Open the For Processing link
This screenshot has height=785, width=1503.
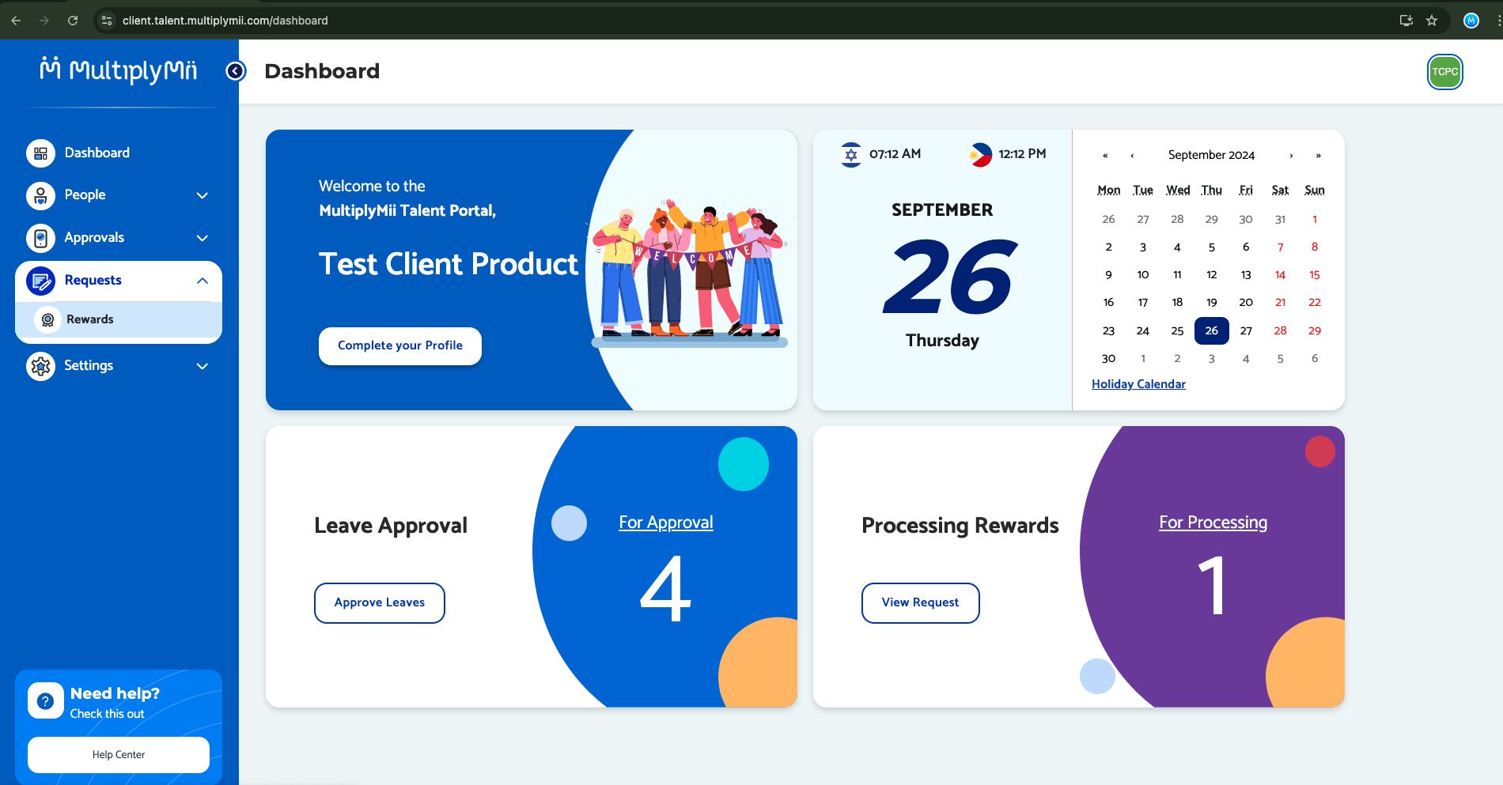click(x=1213, y=523)
